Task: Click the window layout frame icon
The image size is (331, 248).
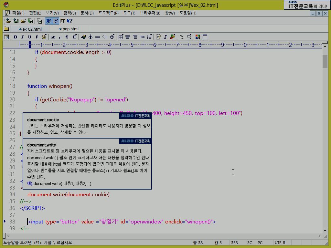Action: pos(205,37)
